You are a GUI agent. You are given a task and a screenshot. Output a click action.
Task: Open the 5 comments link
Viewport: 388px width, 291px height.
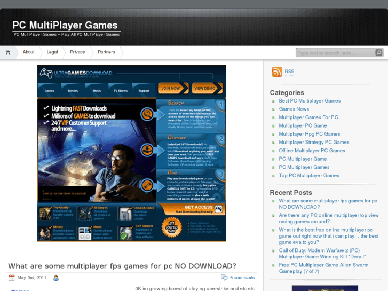pos(242,278)
